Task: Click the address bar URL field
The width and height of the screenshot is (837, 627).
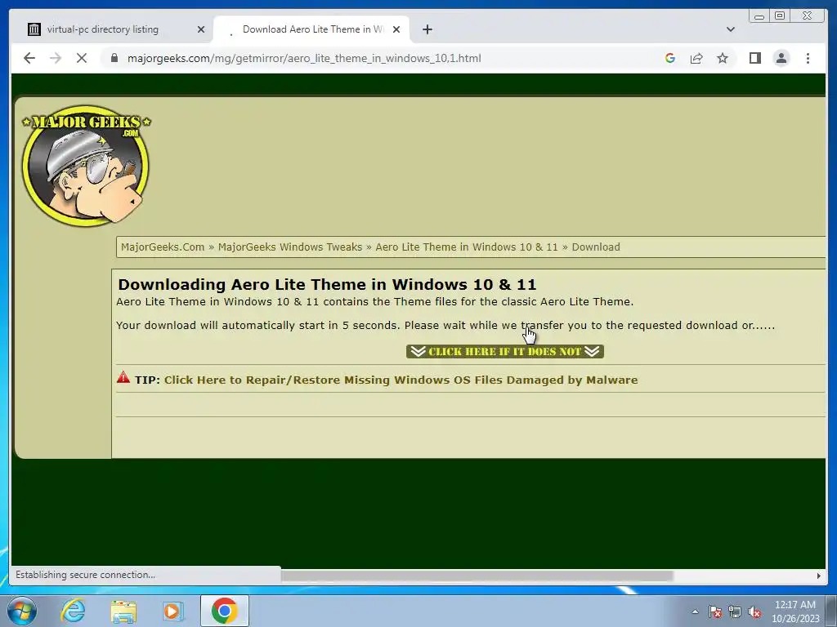Action: (x=304, y=58)
